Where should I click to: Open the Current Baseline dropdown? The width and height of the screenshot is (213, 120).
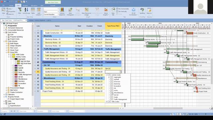pos(58,14)
